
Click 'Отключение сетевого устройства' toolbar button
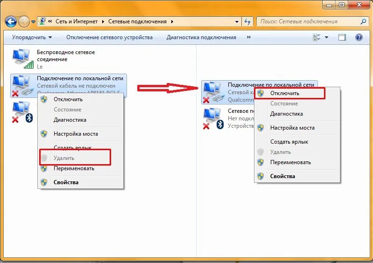[109, 37]
